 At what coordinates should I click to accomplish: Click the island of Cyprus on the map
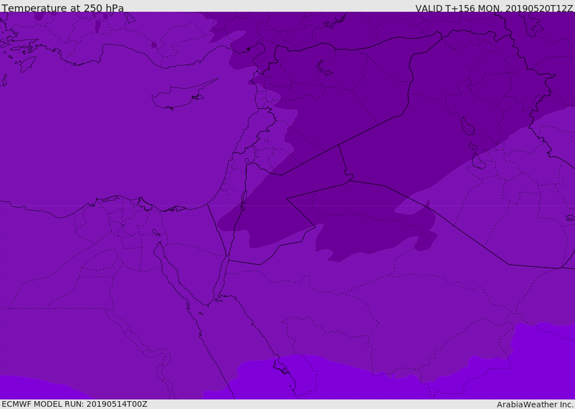[184, 95]
